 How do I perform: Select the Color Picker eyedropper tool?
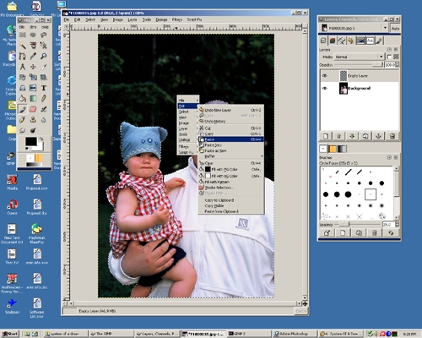tap(33, 56)
